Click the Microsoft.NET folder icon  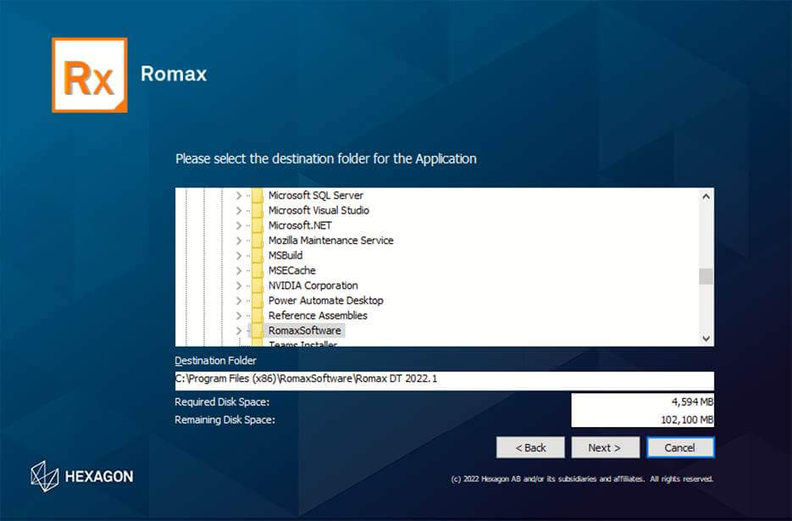coord(258,225)
